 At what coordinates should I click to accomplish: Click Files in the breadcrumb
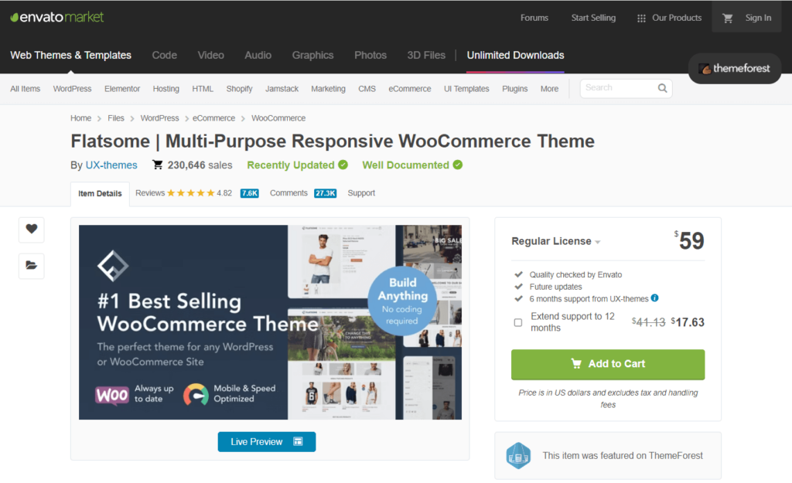pyautogui.click(x=116, y=118)
